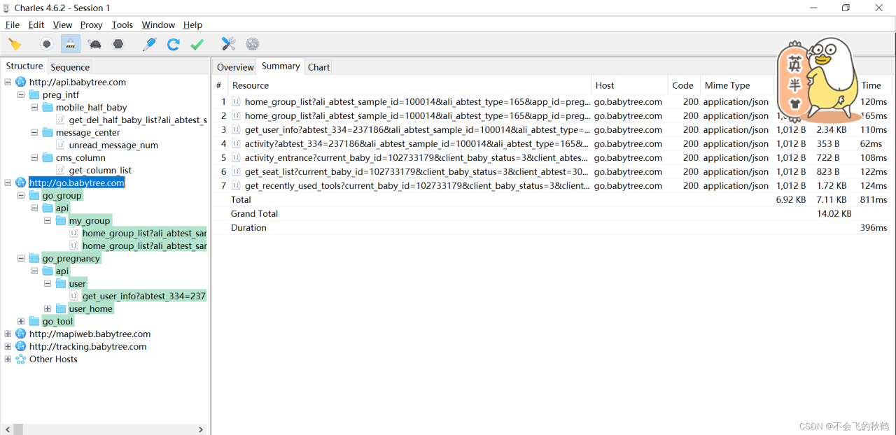Open the Help menu
The image size is (896, 435).
coord(192,24)
